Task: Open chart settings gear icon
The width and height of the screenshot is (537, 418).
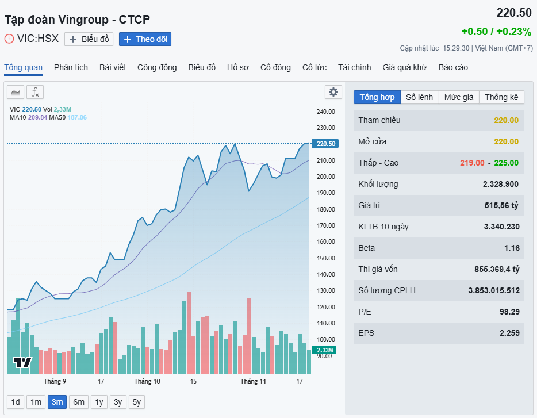Action: [333, 92]
